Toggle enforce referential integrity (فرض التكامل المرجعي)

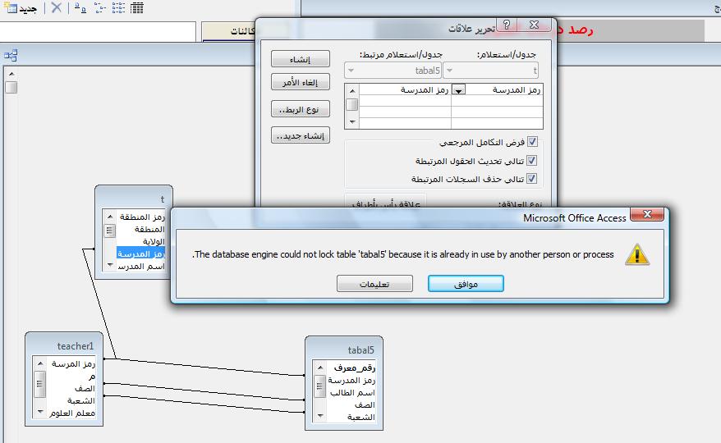click(532, 142)
